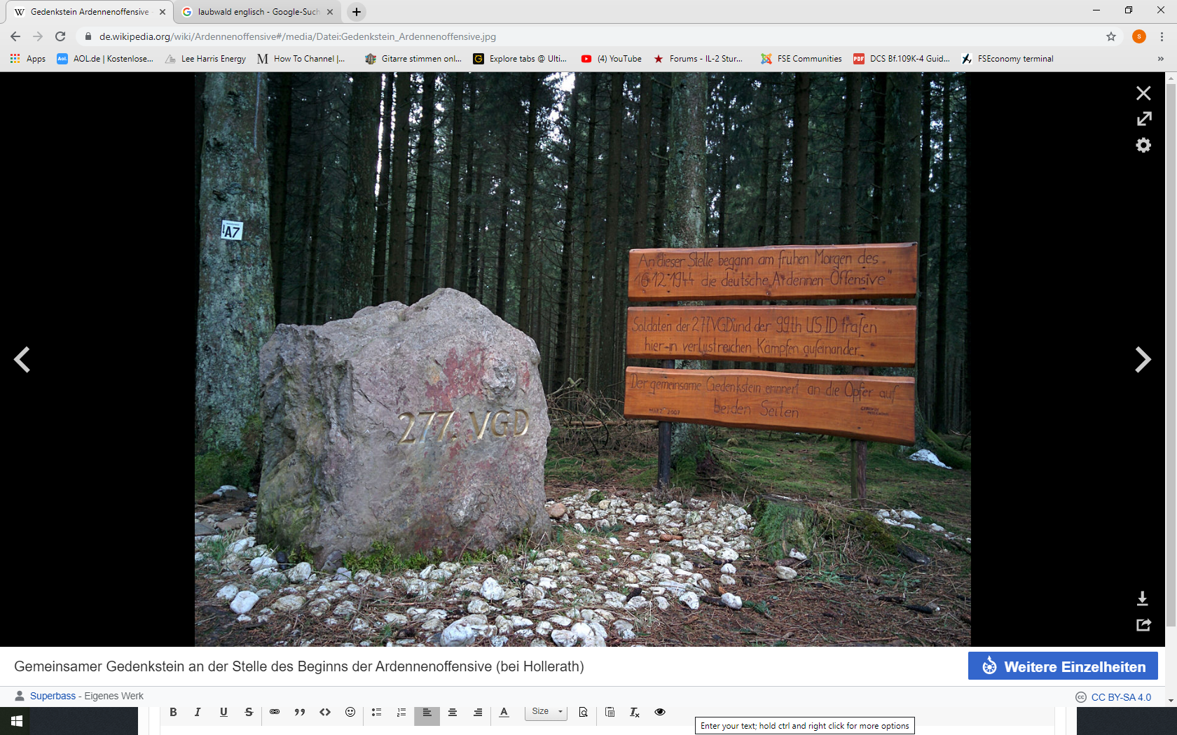Open a new browser tab
Viewport: 1177px width, 735px height.
tap(357, 12)
